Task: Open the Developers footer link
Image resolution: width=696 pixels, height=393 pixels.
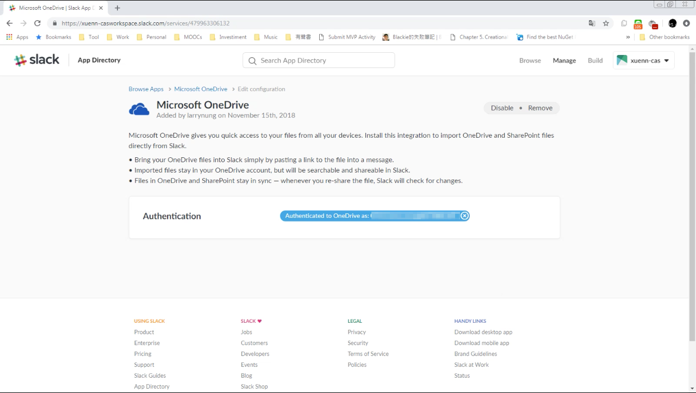Action: [x=255, y=354]
